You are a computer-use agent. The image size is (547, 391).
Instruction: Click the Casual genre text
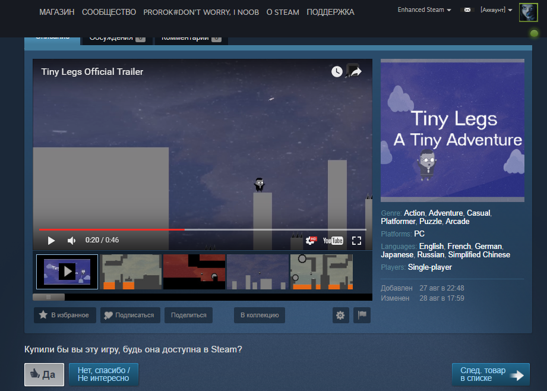point(478,213)
